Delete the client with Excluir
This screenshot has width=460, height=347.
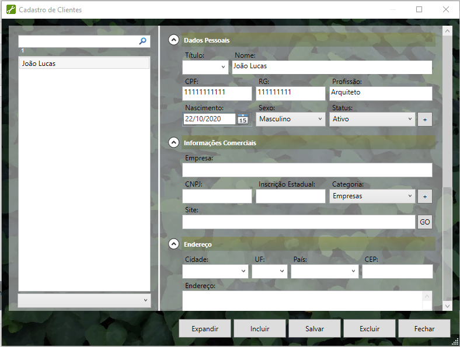point(370,328)
